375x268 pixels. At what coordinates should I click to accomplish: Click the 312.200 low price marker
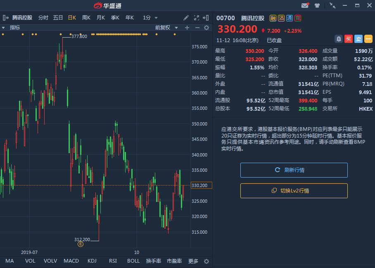(x=82, y=240)
